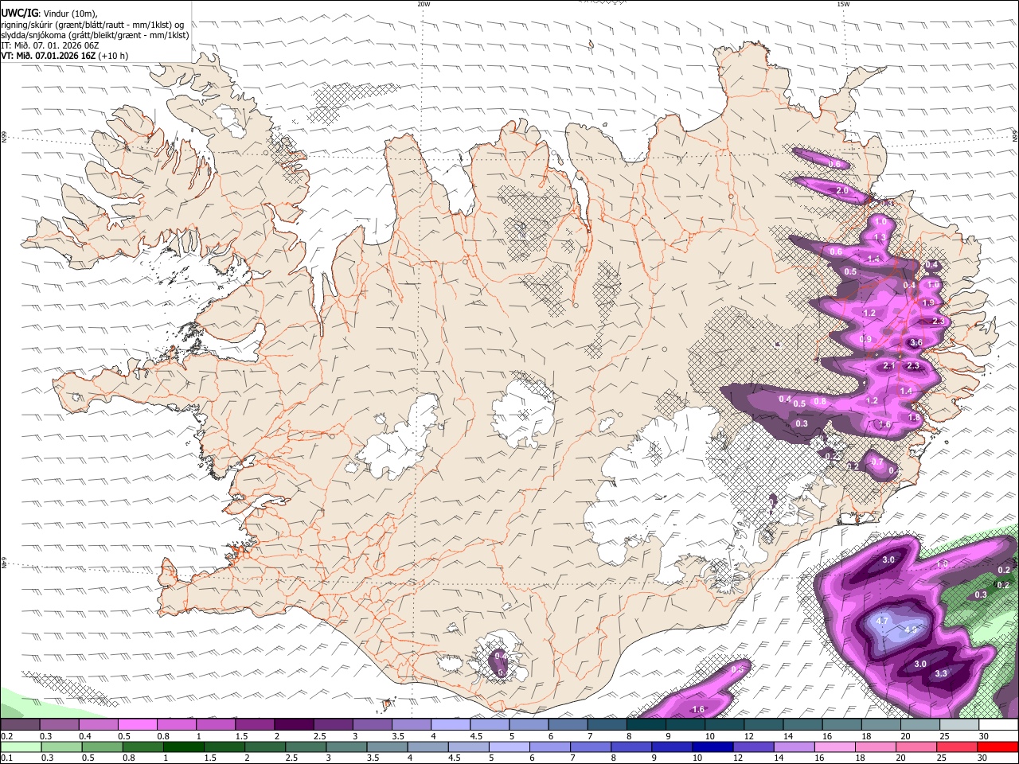Click the 'UWC/IG: Vindur (10m)' title text
Image resolution: width=1019 pixels, height=764 pixels.
49,13
